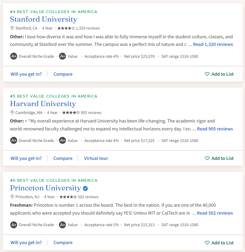Click Stanford's Overall Niche Grade A+ badge

pyautogui.click(x=13, y=56)
